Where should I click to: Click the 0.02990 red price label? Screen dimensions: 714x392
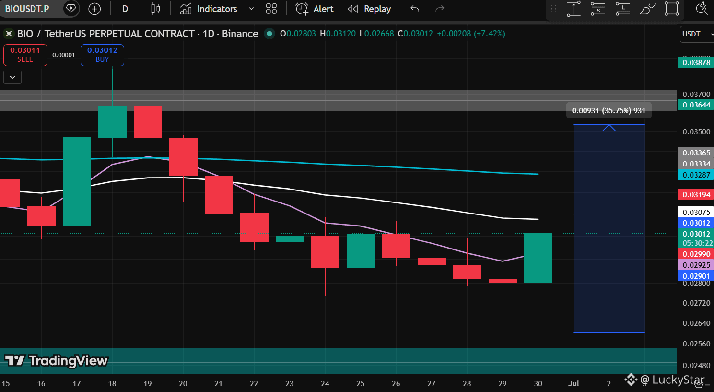pyautogui.click(x=696, y=254)
